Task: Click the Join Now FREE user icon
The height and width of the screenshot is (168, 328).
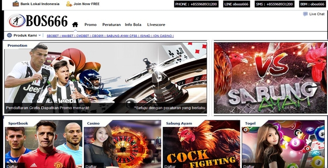Action: click(69, 4)
